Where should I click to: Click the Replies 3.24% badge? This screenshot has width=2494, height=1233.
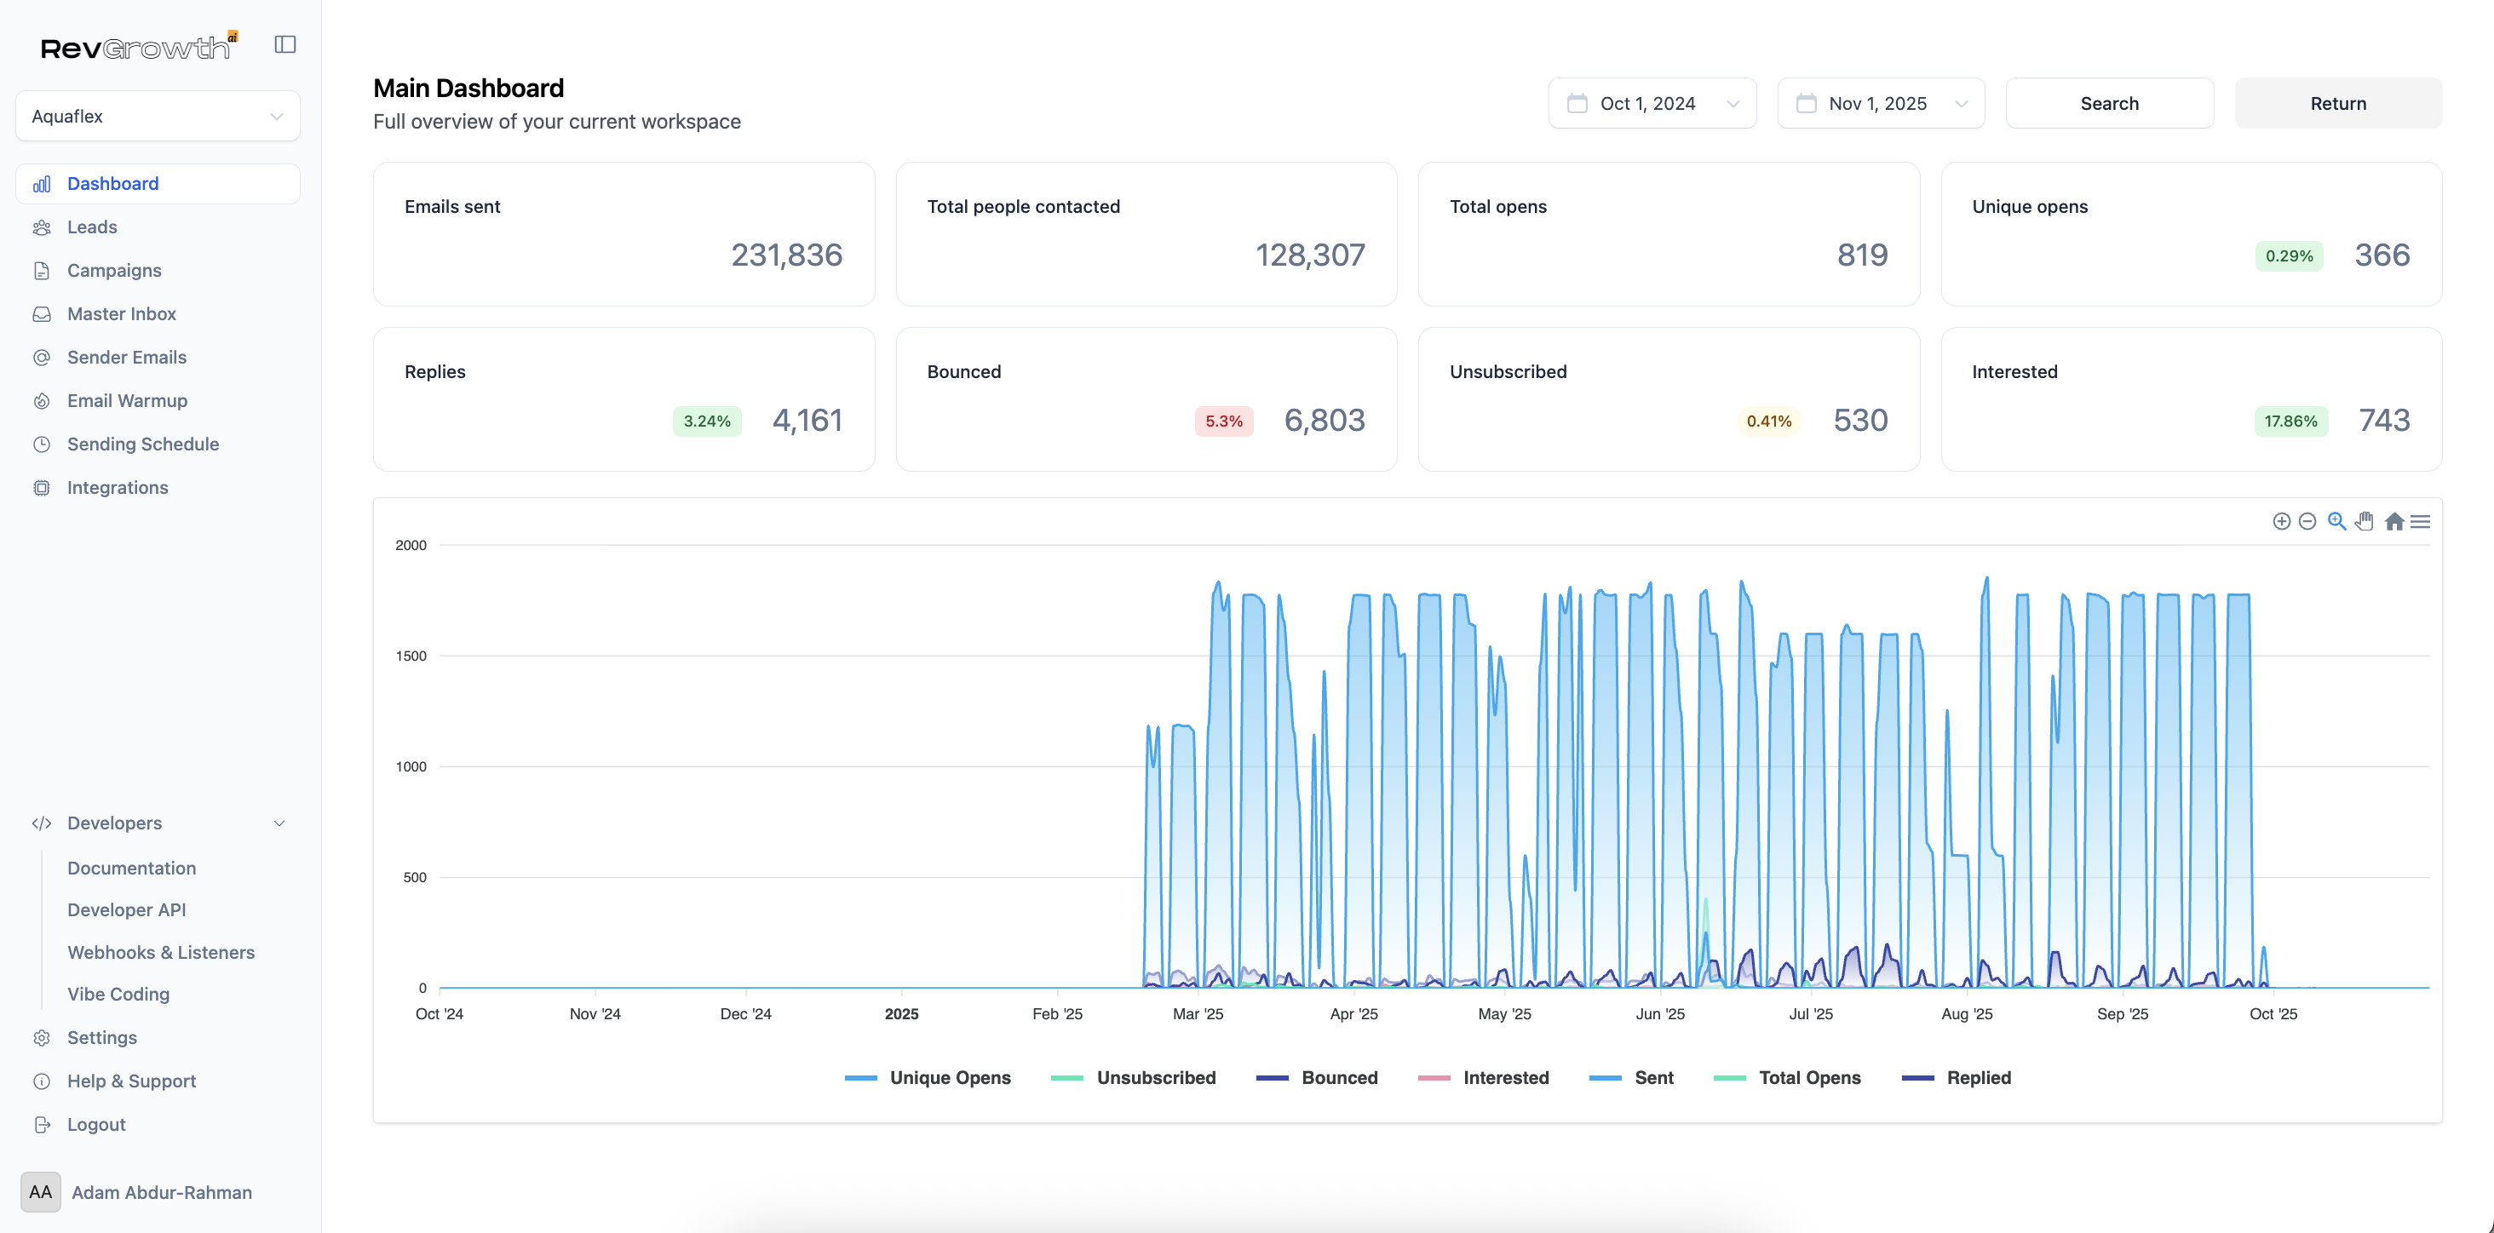click(x=707, y=422)
